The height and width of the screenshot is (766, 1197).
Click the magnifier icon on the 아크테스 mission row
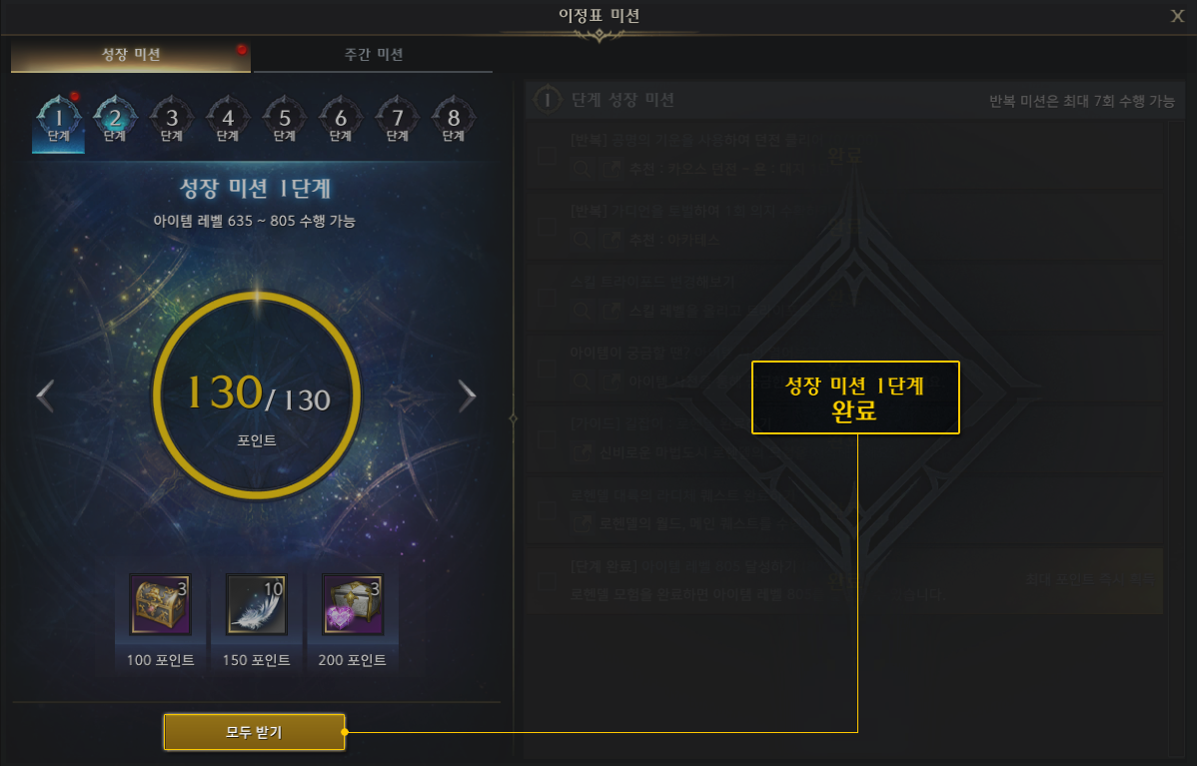click(581, 240)
